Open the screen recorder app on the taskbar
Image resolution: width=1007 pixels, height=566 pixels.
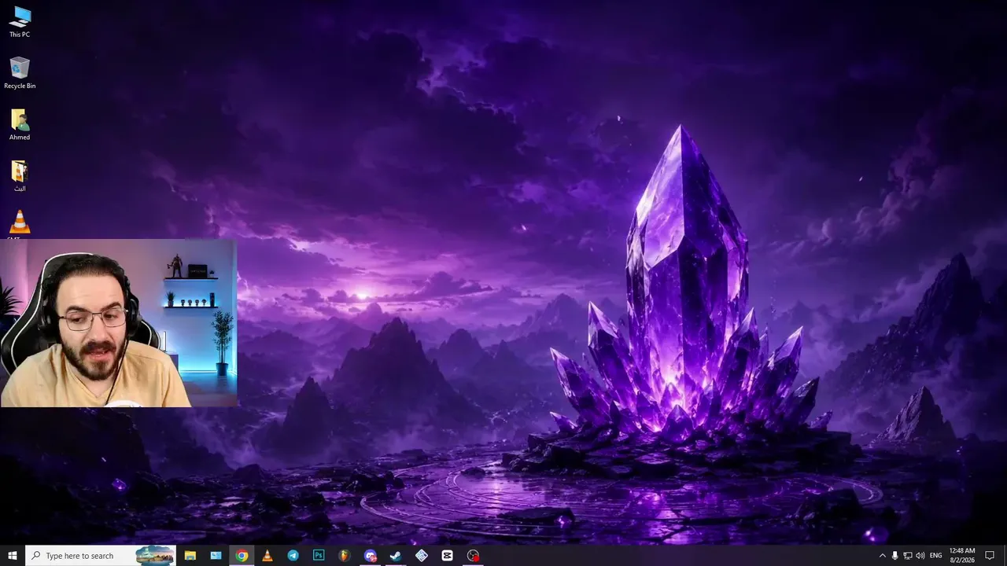(x=473, y=556)
